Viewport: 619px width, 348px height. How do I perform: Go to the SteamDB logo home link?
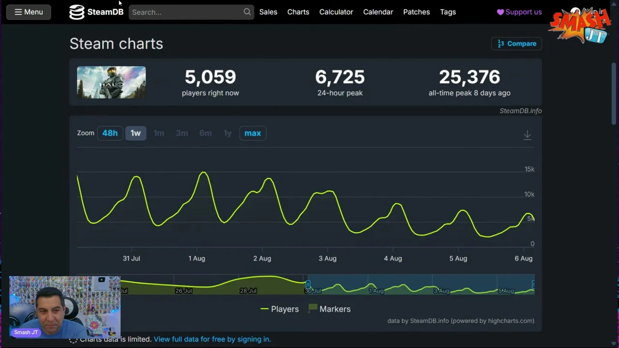pyautogui.click(x=96, y=12)
